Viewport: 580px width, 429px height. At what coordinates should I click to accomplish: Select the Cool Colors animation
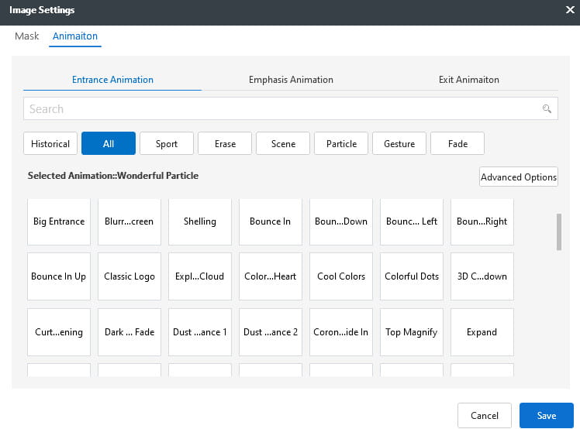coord(341,276)
